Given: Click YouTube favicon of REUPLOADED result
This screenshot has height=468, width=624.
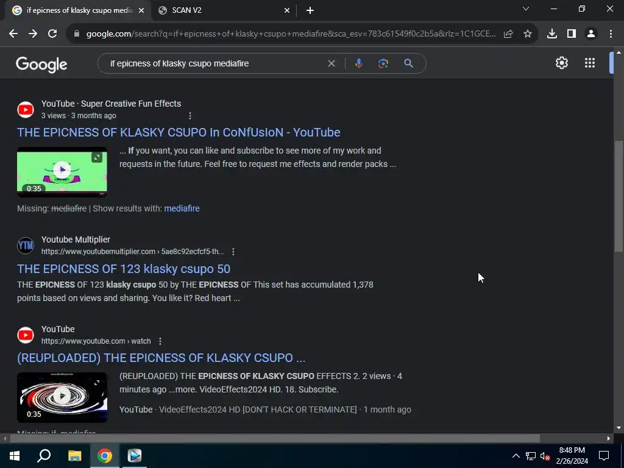Looking at the screenshot, I should (26, 335).
